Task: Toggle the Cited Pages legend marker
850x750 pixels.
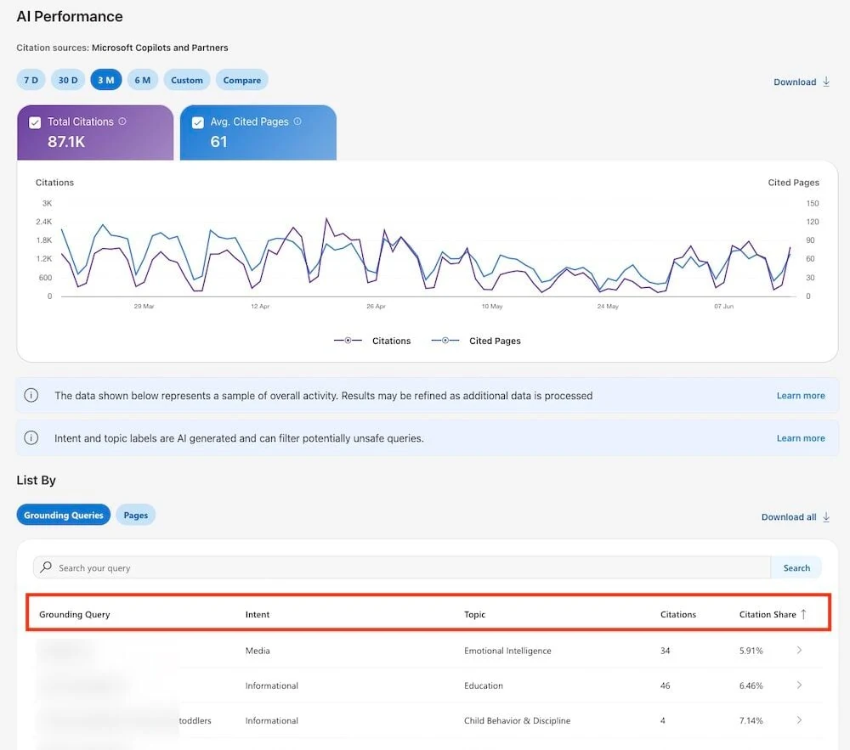Action: tap(445, 340)
